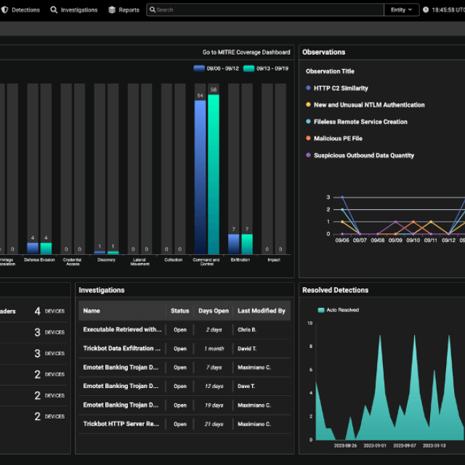Expand the Entity dropdown
The width and height of the screenshot is (465, 465).
tap(402, 9)
